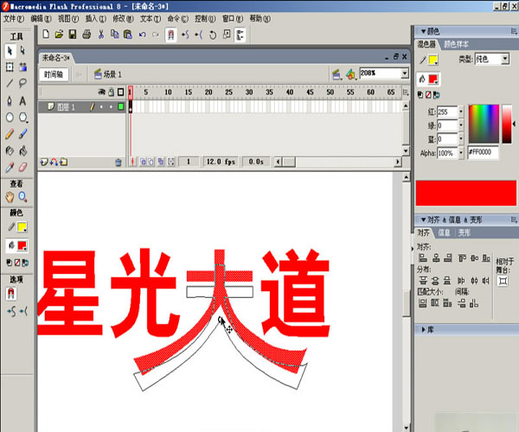Select the Subselection white arrow tool
This screenshot has height=432, width=519.
pos(22,51)
